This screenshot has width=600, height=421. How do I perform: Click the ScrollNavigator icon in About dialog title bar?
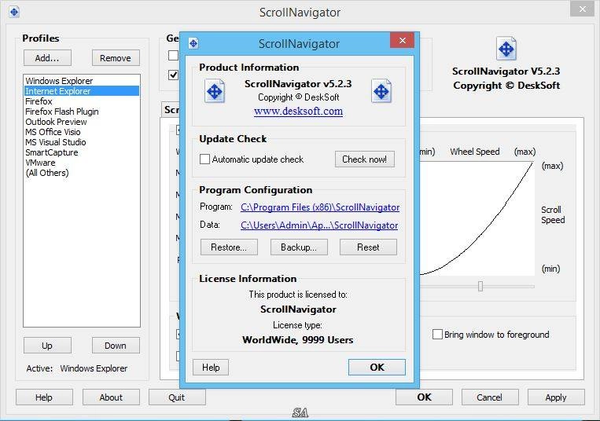click(x=193, y=43)
